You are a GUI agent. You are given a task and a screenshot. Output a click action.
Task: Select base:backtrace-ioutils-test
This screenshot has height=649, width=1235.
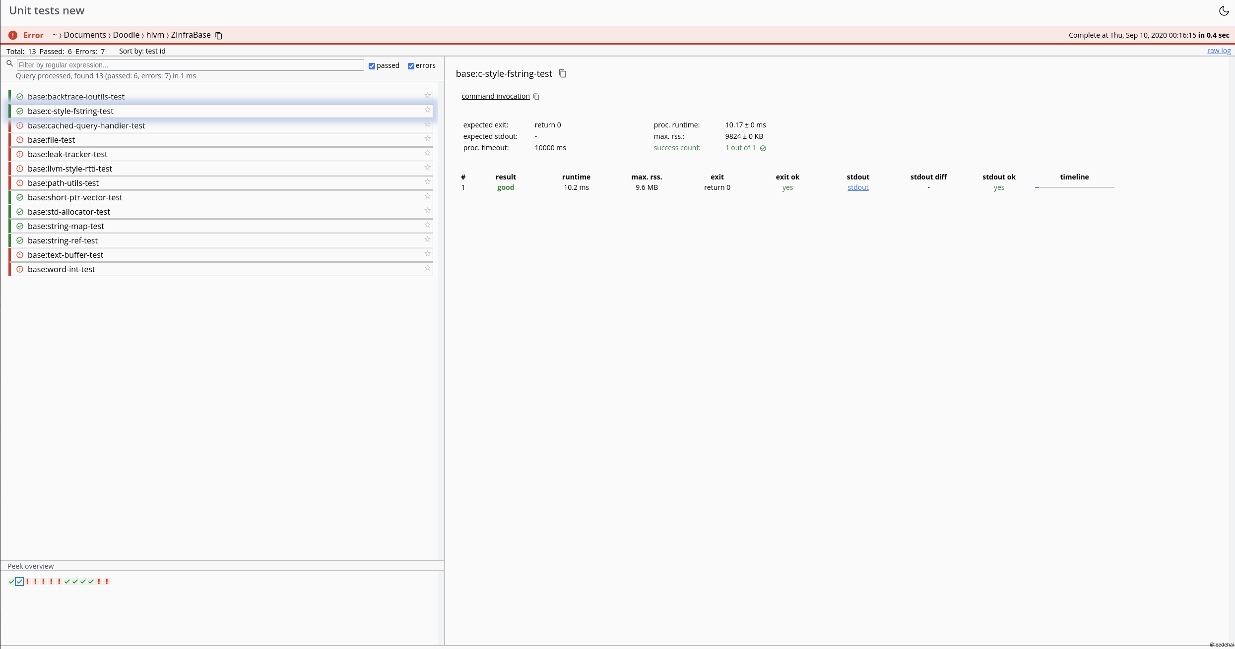click(221, 97)
